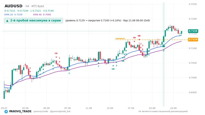Image resolution: width=205 pixels, height=115 pixels.
Task: Click the 0.6950 price axis label
Action: tap(193, 92)
